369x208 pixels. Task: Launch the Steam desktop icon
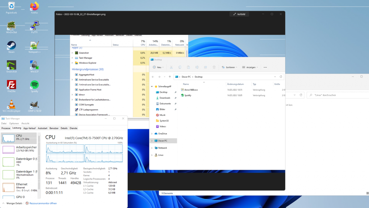(x=11, y=47)
